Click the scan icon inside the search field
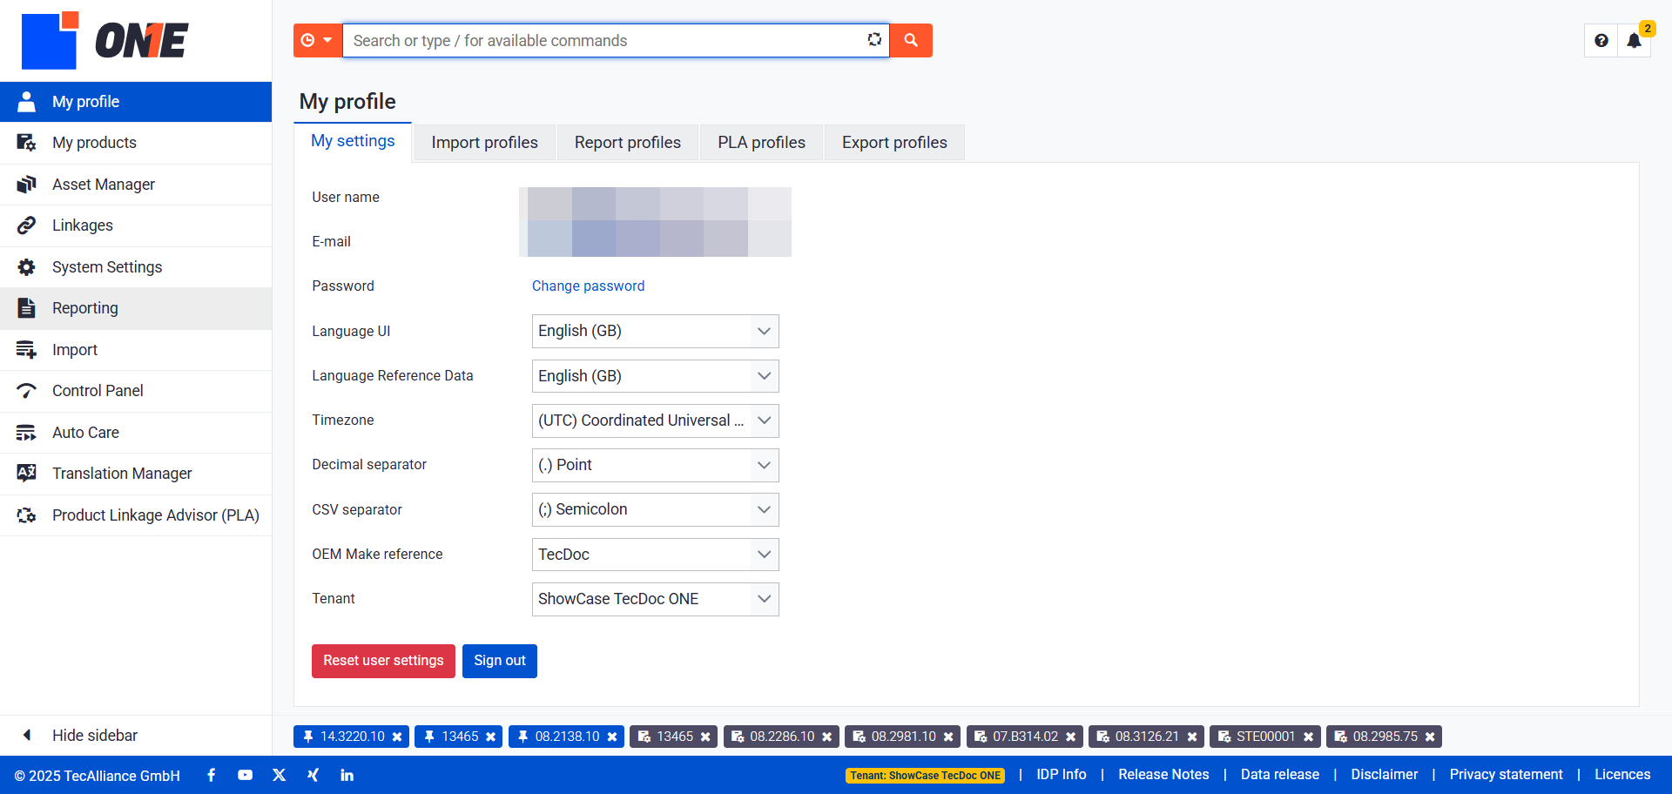Viewport: 1672px width, 794px height. click(x=874, y=40)
